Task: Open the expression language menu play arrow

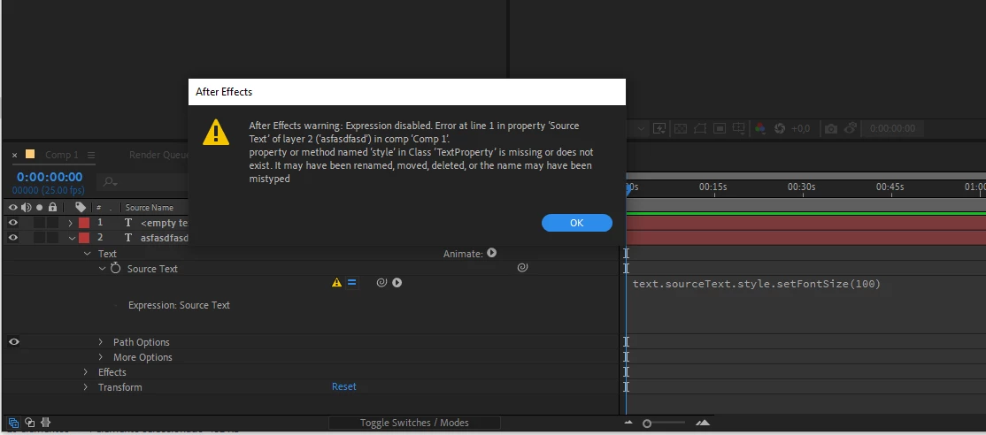Action: 397,283
